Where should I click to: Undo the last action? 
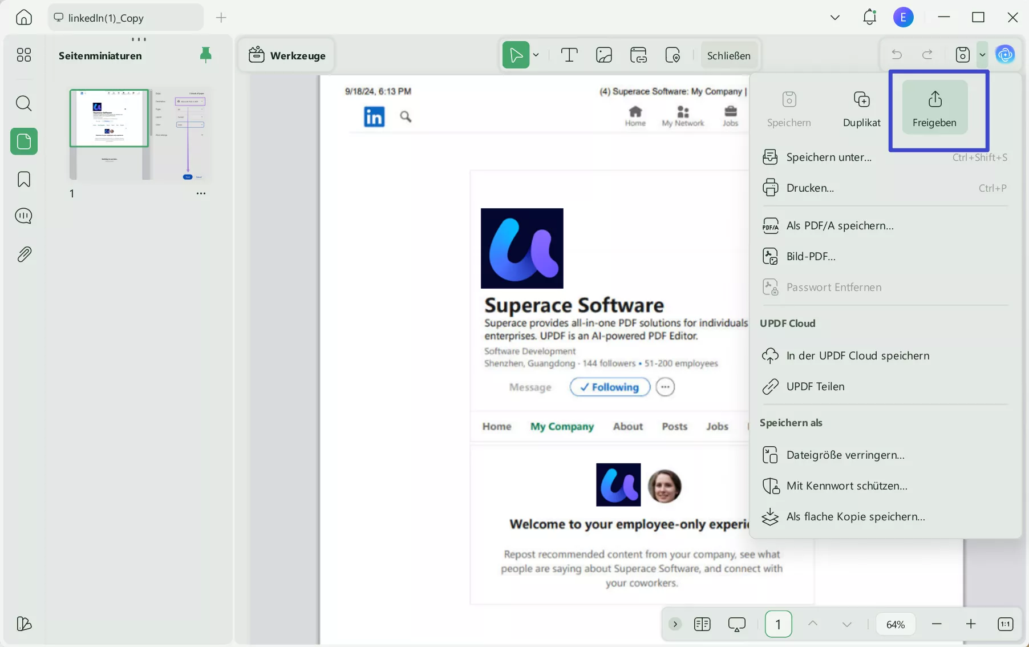pyautogui.click(x=897, y=55)
